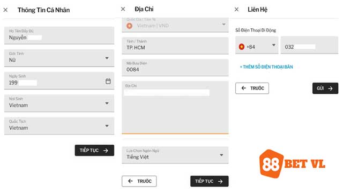The height and width of the screenshot is (193, 343).
Task: Click Thêm Số Điện Thoại Bàn link
Action: pos(266,67)
